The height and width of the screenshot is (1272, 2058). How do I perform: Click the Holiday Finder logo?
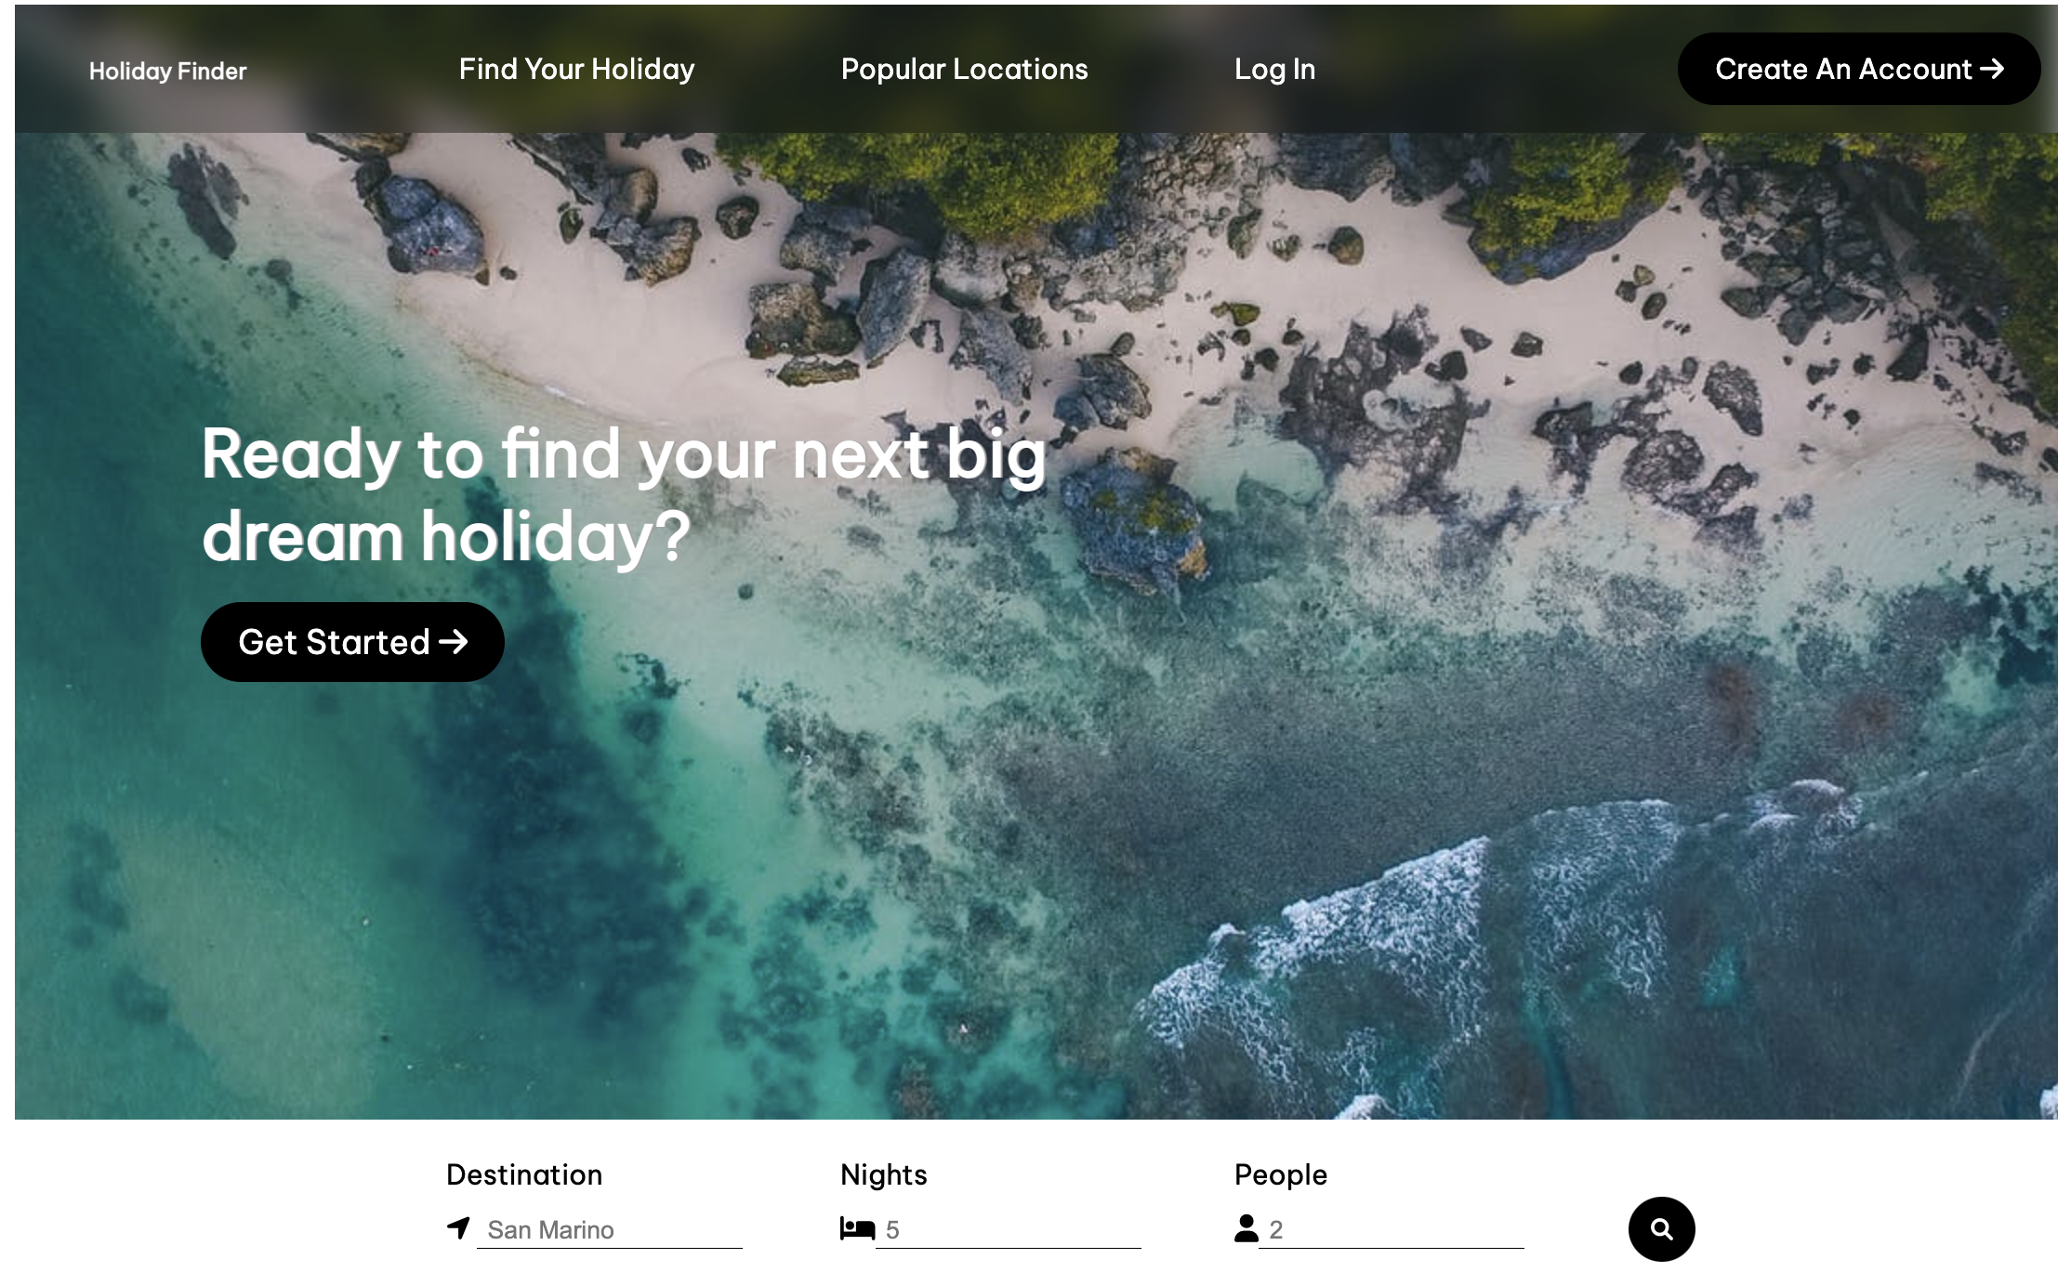(167, 71)
